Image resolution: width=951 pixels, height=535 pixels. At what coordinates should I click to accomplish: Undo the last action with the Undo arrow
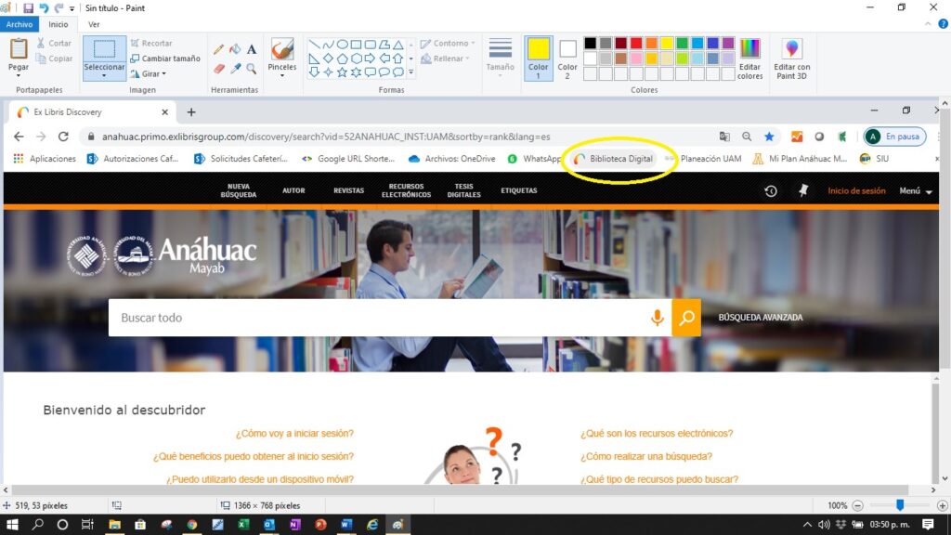44,7
